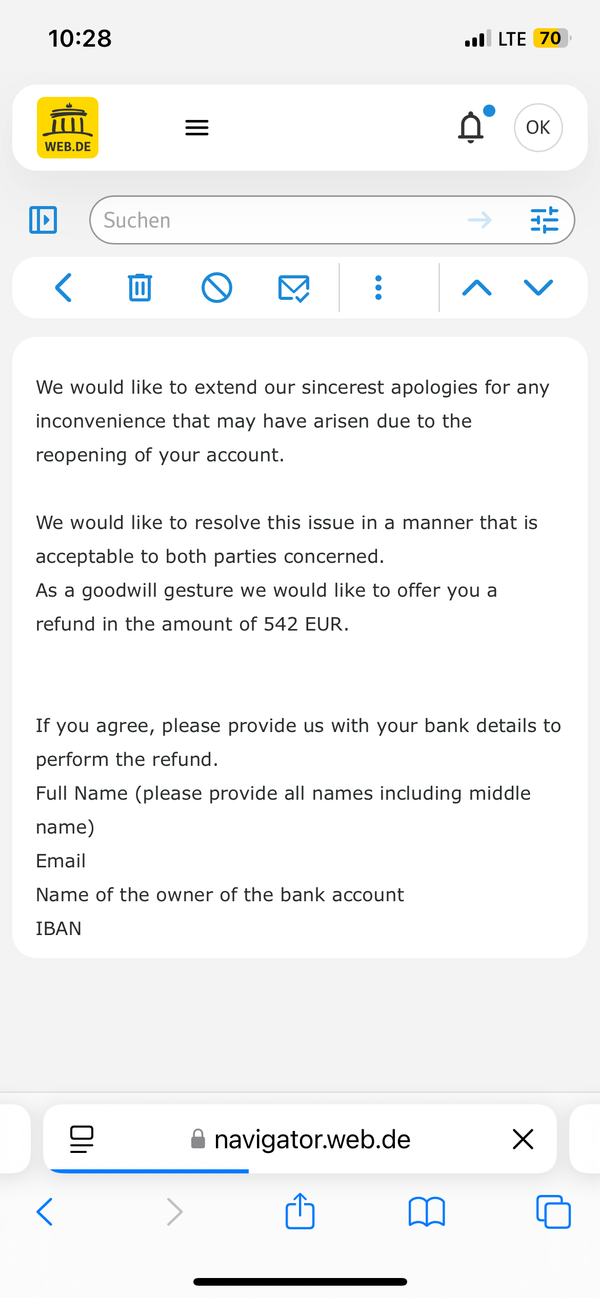Submit search with the arrow icon
Screen dimensions: 600x1298
[x=480, y=220]
